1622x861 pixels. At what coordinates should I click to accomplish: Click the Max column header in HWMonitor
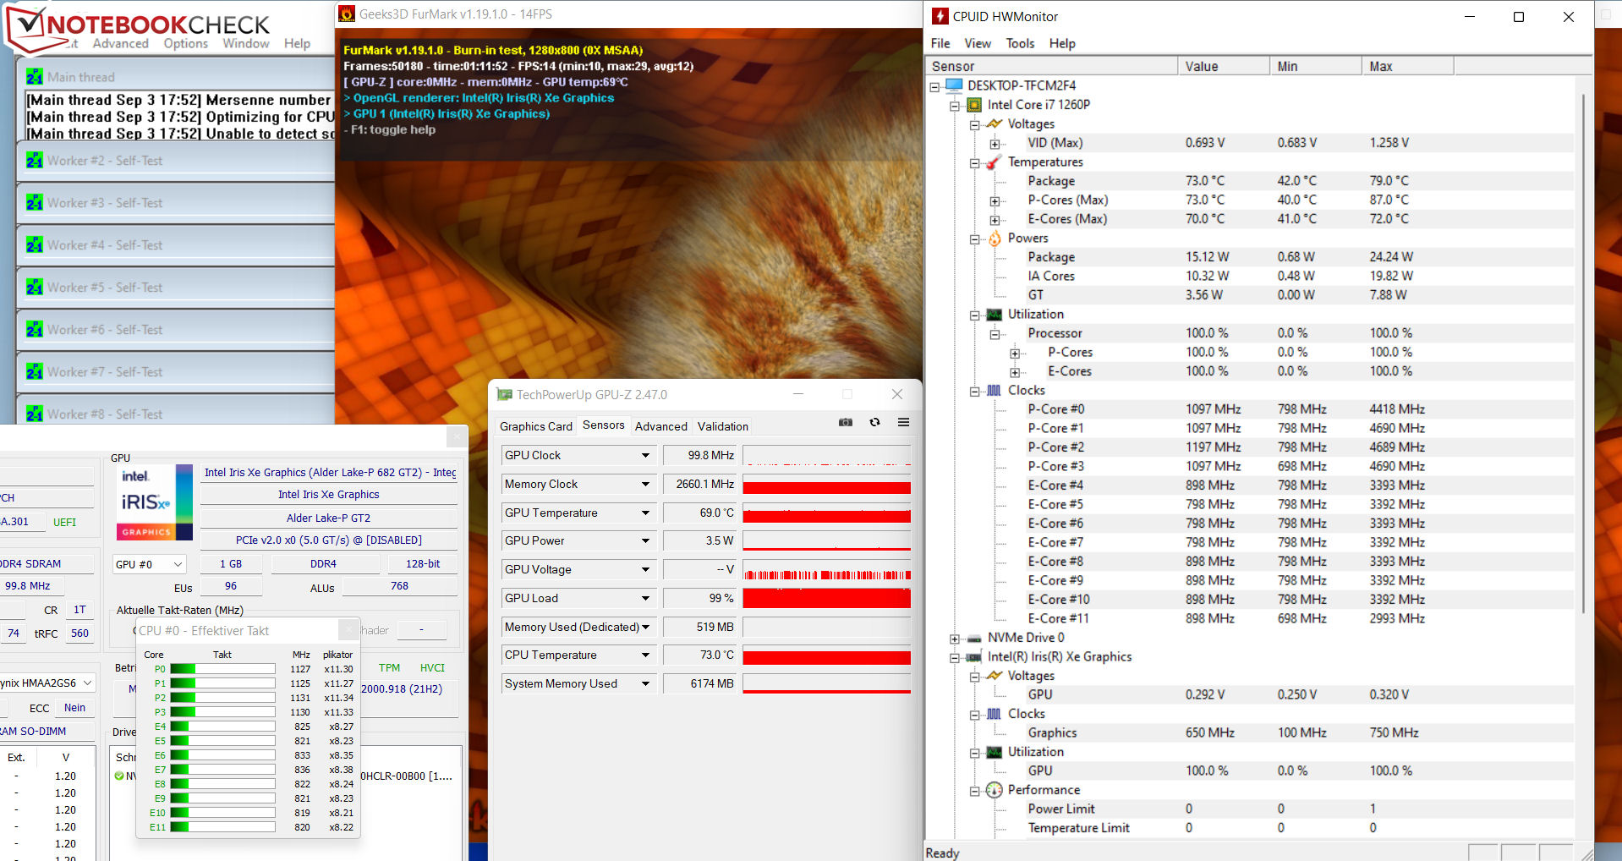pyautogui.click(x=1408, y=66)
